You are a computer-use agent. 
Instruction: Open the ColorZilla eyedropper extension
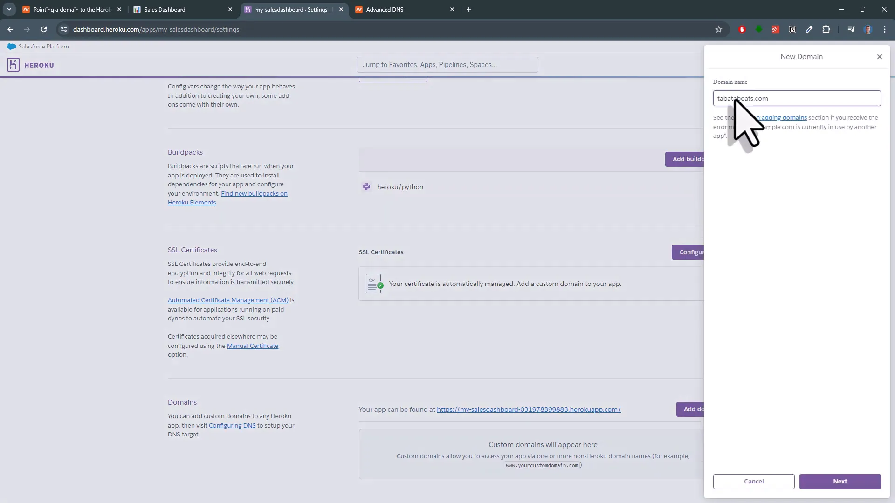(x=810, y=29)
